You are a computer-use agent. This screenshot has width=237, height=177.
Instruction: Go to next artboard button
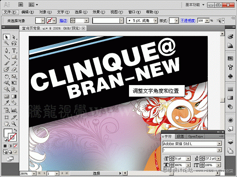[x=62, y=174]
